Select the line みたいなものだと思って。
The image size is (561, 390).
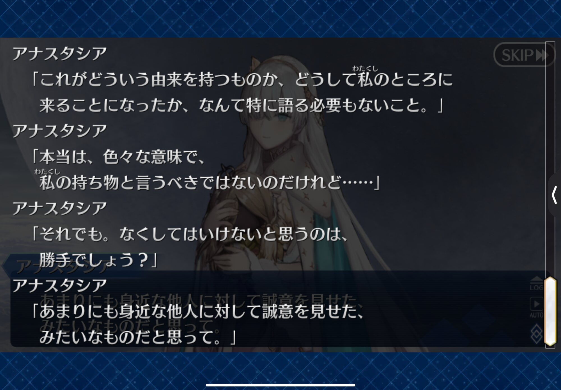(137, 337)
